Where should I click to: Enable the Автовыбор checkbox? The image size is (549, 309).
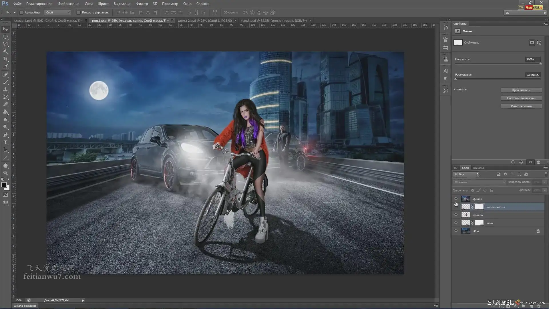(21, 13)
